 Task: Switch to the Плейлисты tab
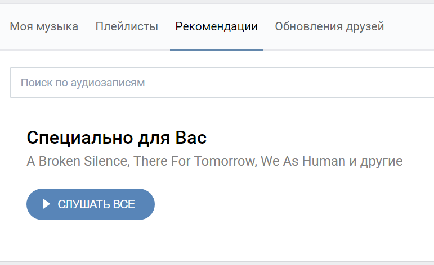127,26
